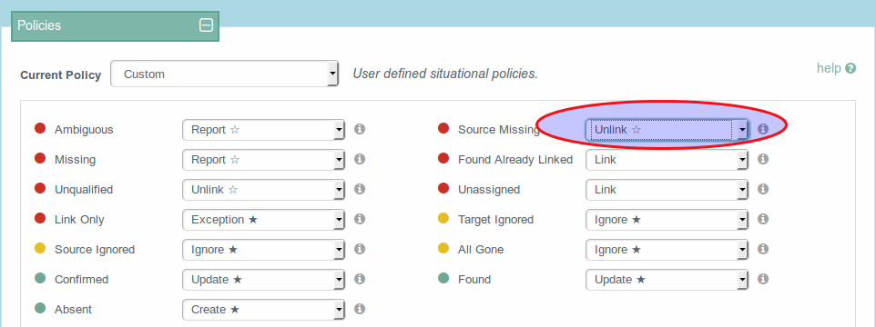Open info icon for Link Only policy
This screenshot has width=876, height=327.
point(360,220)
